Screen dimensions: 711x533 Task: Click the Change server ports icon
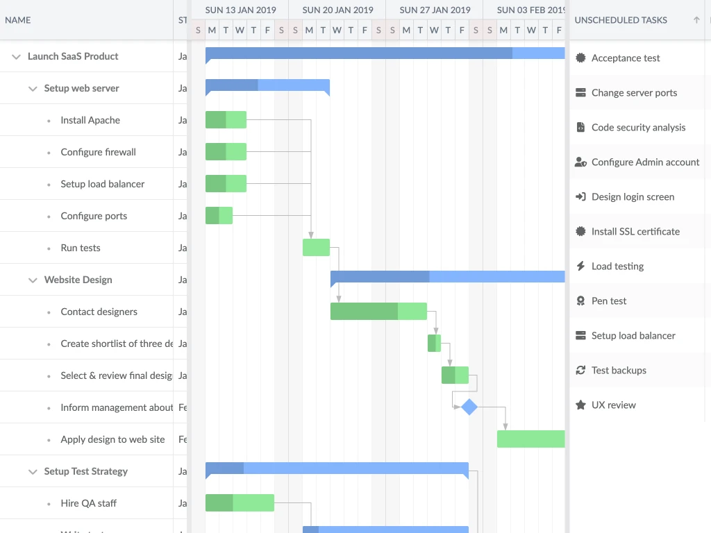(x=580, y=93)
